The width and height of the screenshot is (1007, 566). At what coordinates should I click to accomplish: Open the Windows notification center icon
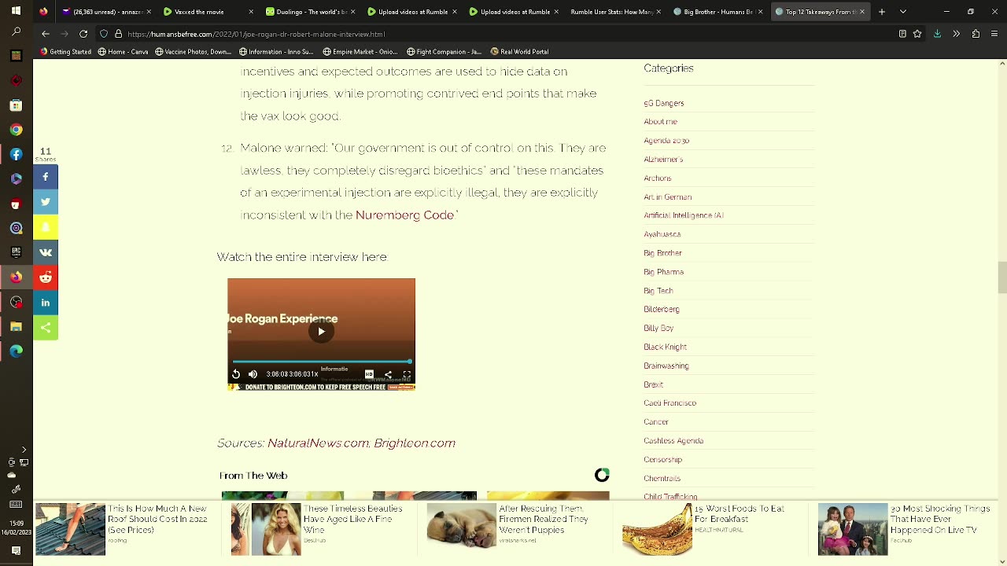pos(16,551)
